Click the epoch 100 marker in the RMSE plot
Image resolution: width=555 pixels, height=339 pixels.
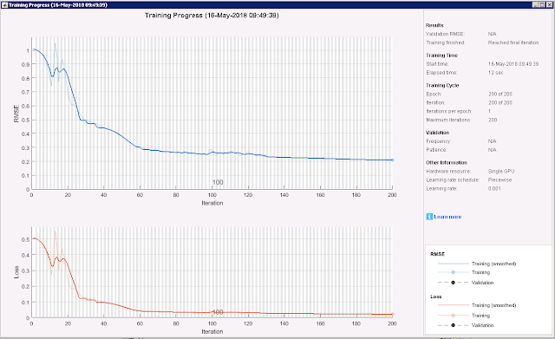(218, 182)
